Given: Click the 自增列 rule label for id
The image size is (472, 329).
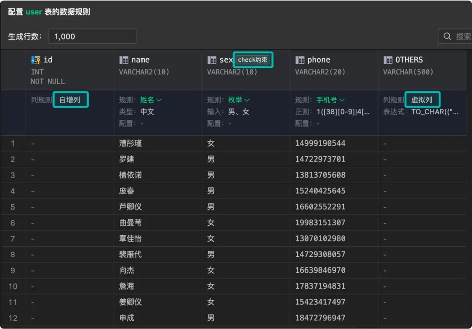Looking at the screenshot, I should coord(70,100).
